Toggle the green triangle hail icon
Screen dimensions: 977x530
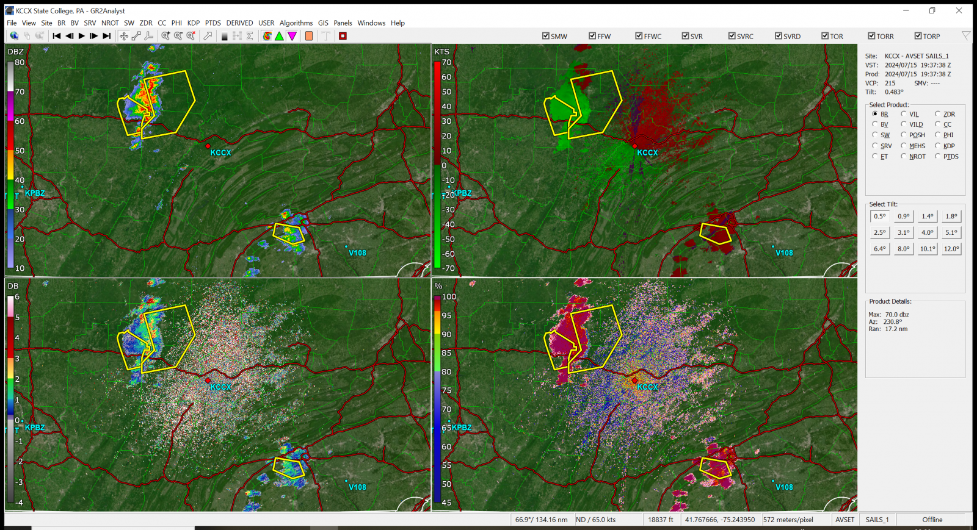[x=279, y=36]
